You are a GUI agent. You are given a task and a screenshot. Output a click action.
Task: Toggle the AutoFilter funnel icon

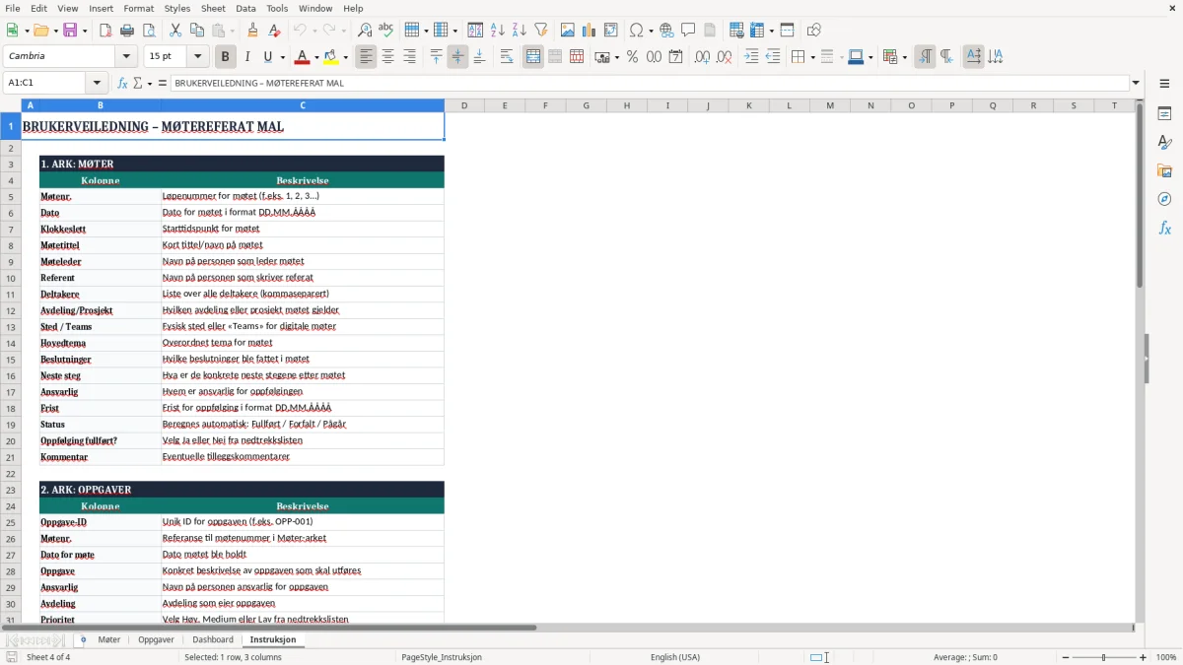coord(541,31)
